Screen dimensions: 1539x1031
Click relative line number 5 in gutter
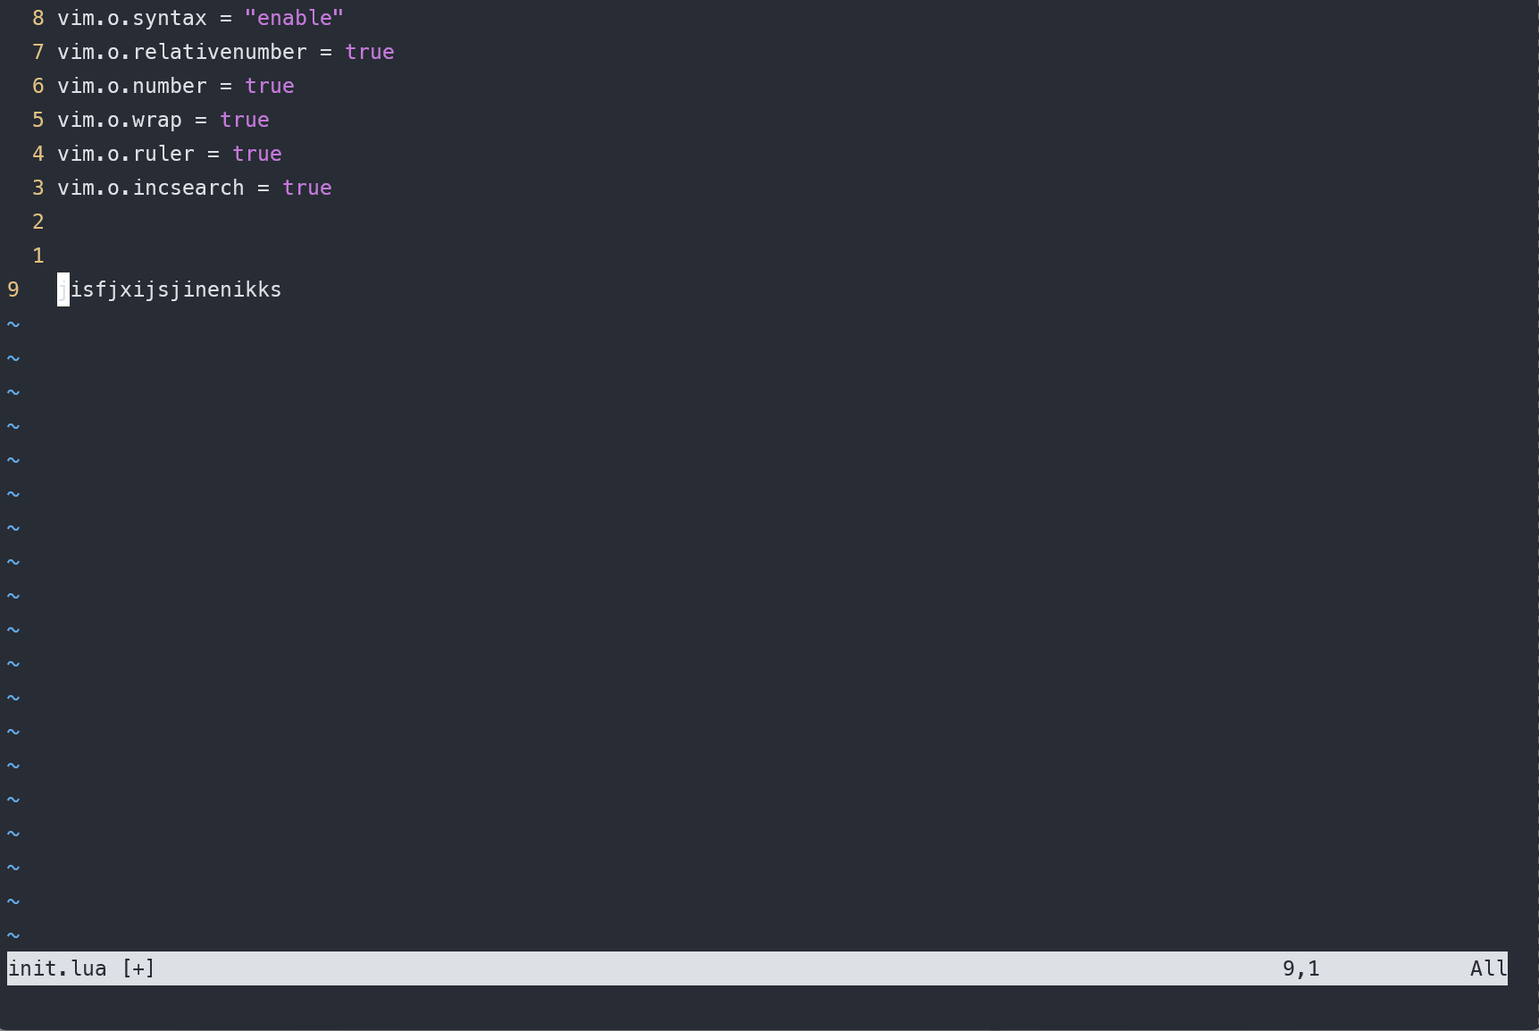[38, 120]
